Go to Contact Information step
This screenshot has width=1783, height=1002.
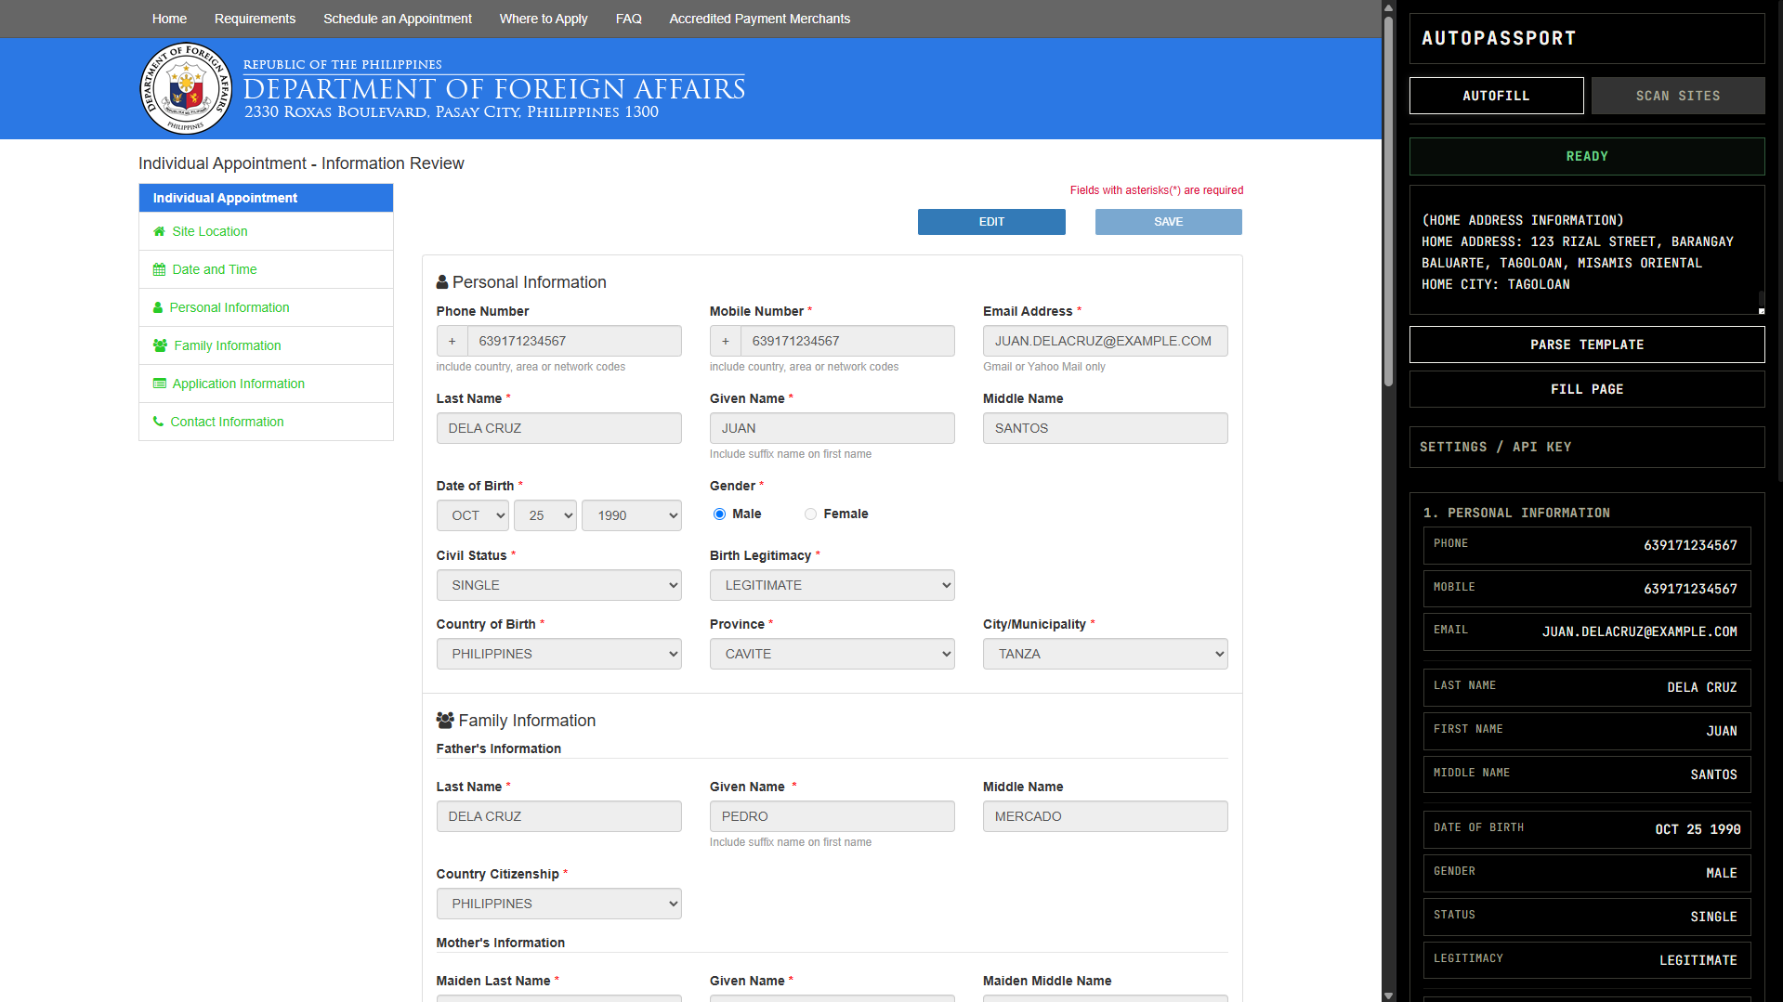click(266, 422)
